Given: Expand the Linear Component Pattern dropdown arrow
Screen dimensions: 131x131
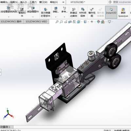Looking at the screenshot, I should pos(9,17).
